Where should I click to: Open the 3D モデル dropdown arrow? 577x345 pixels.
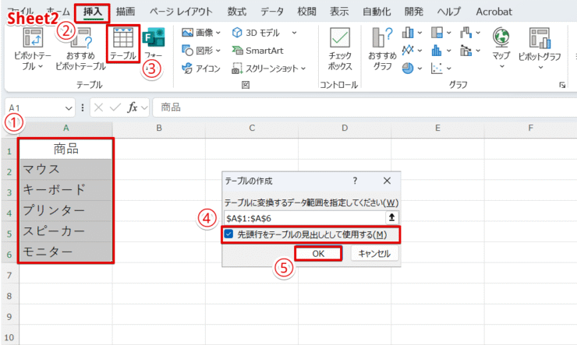[x=294, y=33]
